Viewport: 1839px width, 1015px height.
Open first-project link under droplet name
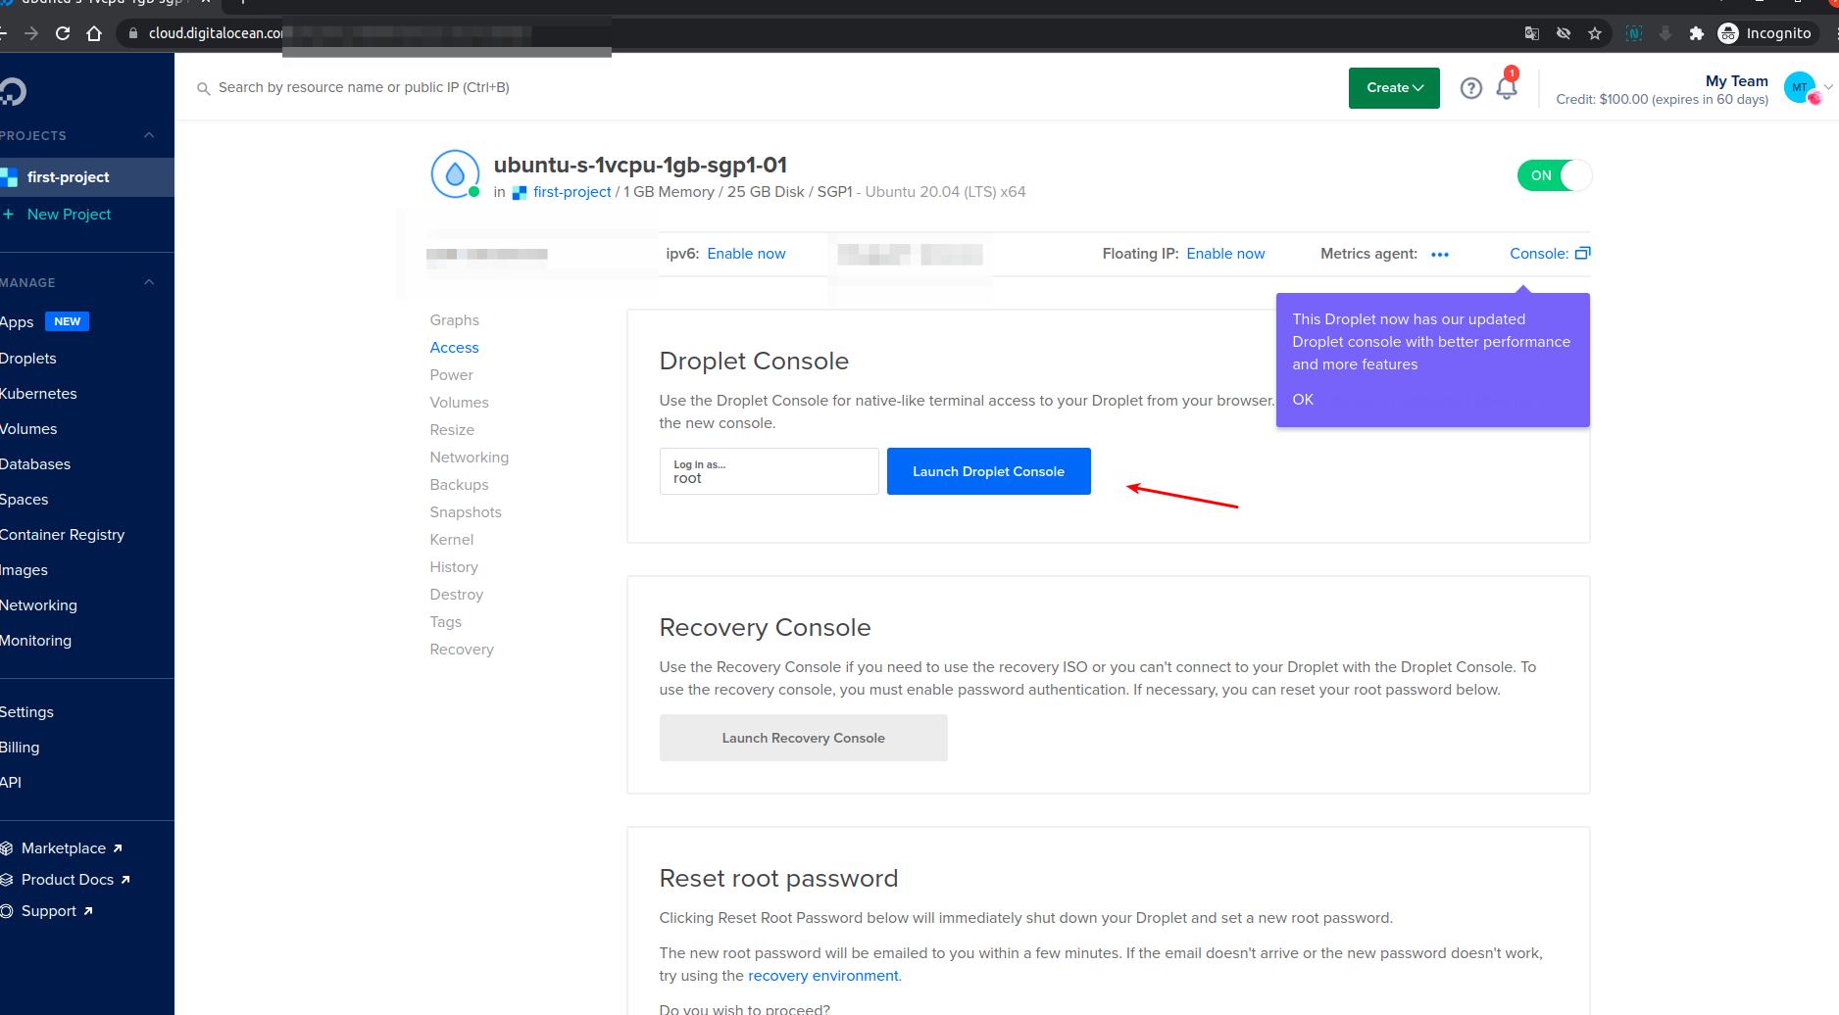pos(572,192)
